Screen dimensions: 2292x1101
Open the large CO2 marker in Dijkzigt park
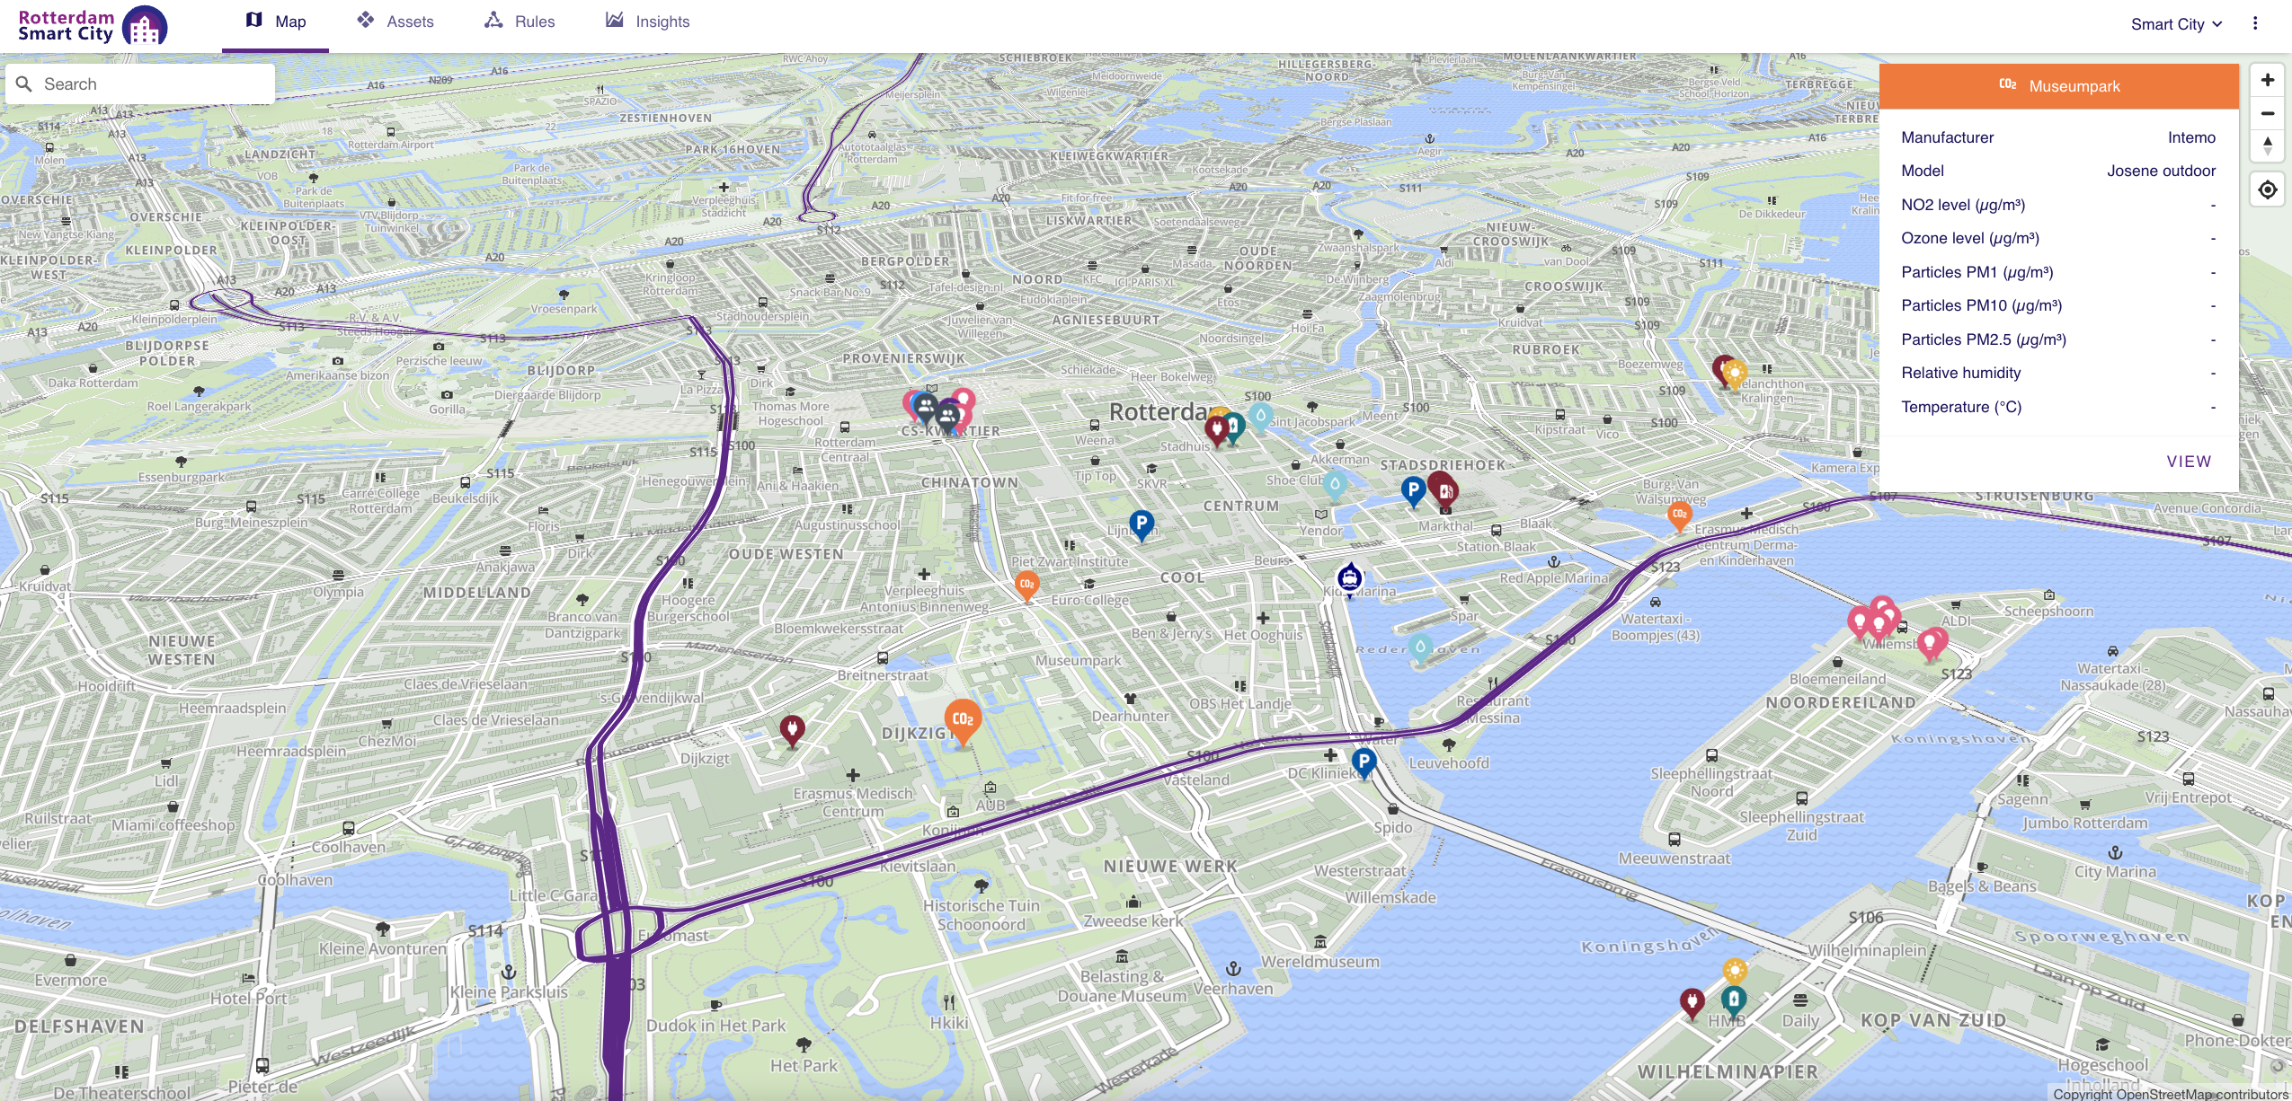[x=962, y=718]
